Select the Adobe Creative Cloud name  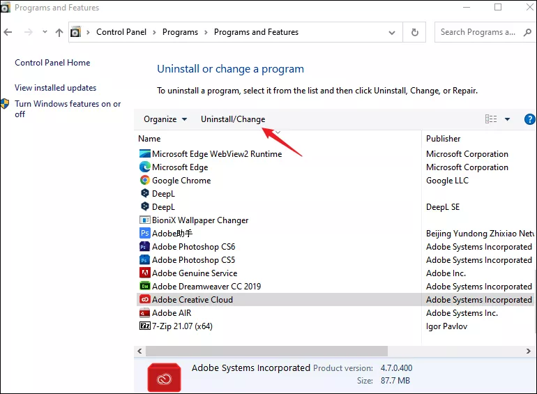(x=192, y=300)
